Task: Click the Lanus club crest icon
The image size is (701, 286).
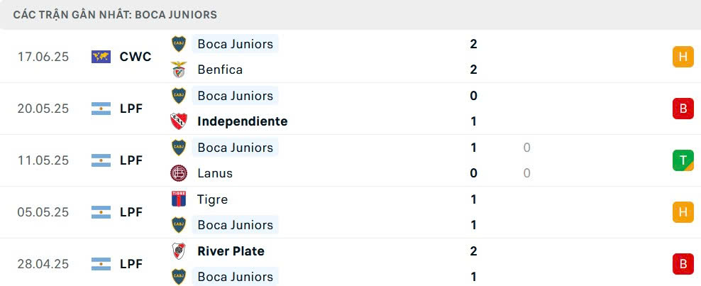Action: click(x=179, y=173)
